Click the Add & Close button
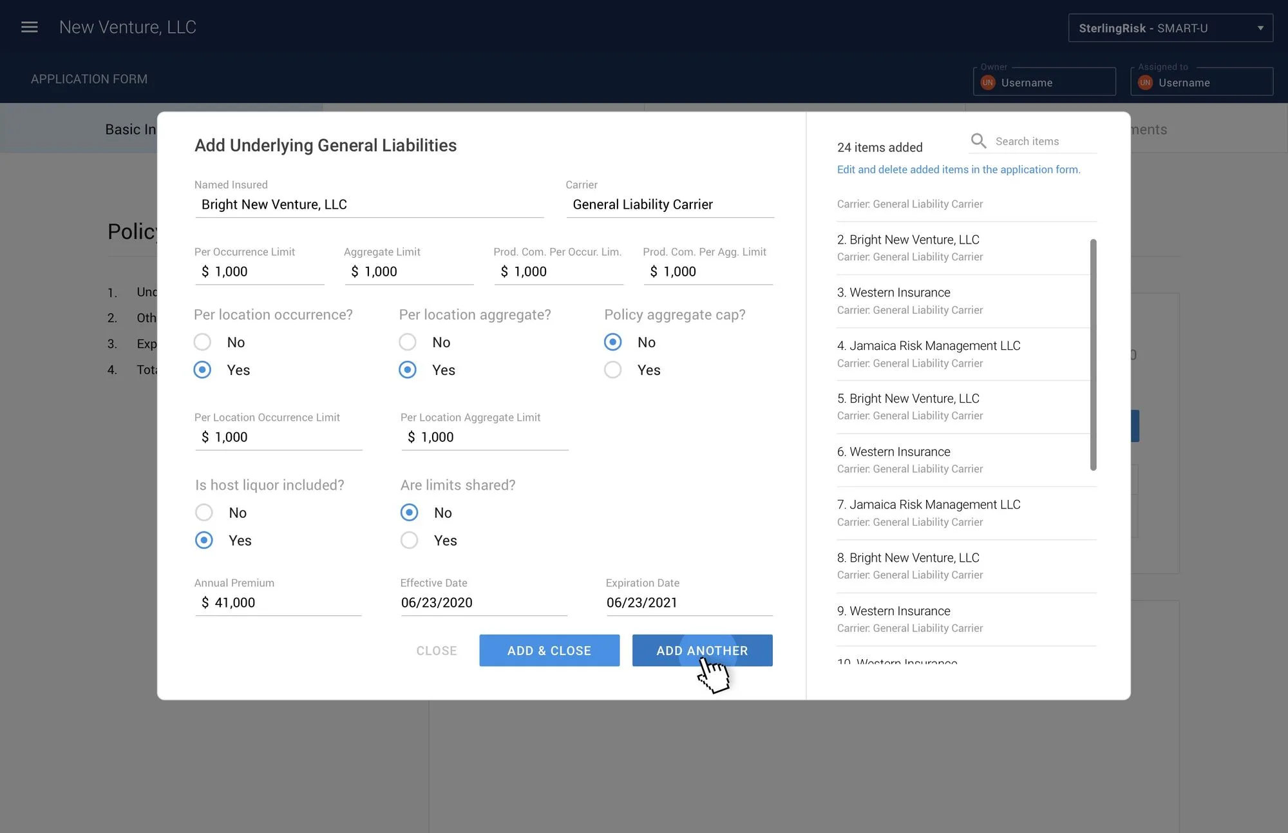Screen dimensions: 1288x833 click(549, 651)
